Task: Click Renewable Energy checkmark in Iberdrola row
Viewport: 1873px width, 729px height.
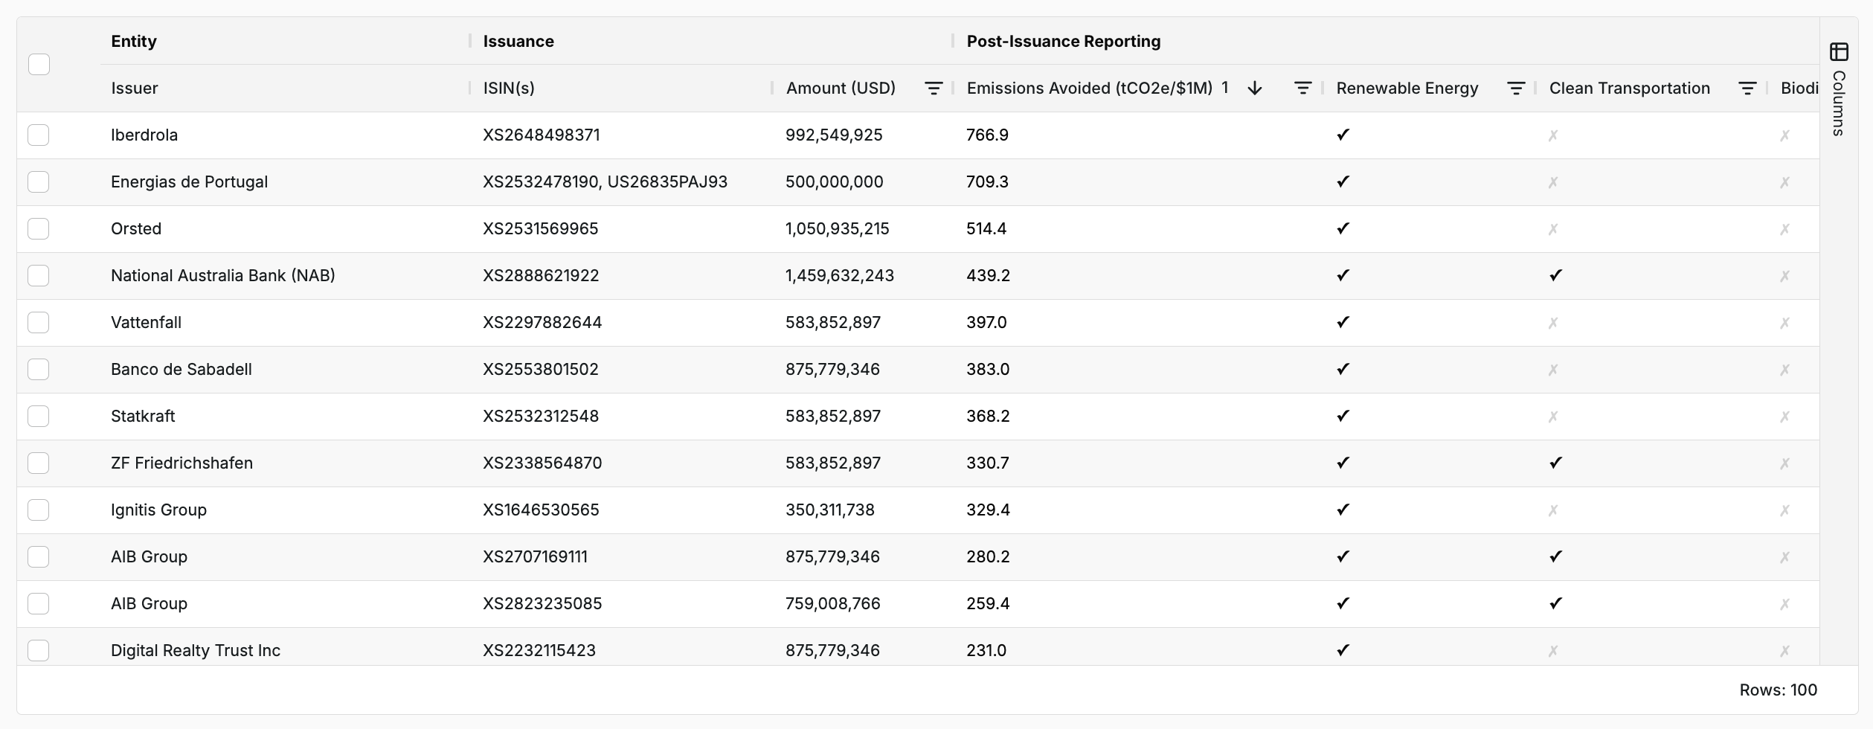Action: click(x=1343, y=135)
